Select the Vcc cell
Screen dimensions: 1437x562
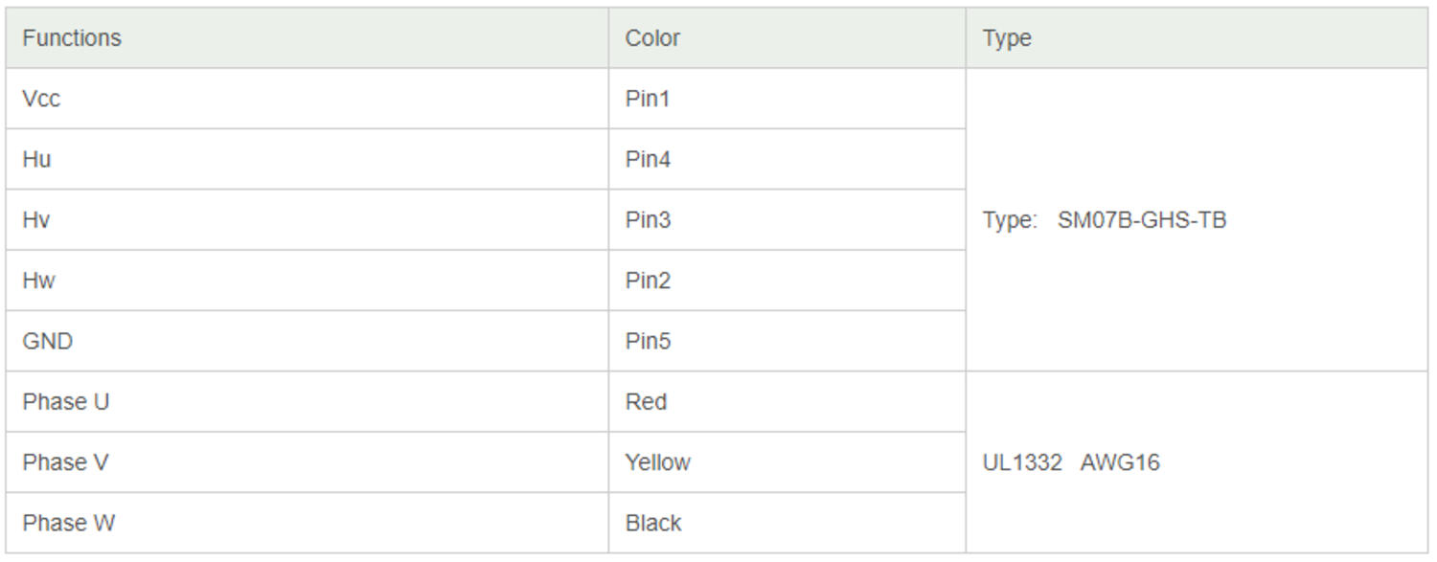click(307, 99)
